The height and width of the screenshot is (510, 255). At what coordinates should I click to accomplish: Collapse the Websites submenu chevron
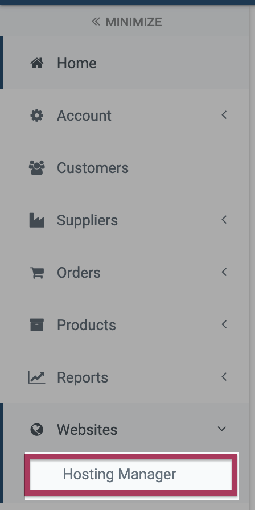click(222, 429)
